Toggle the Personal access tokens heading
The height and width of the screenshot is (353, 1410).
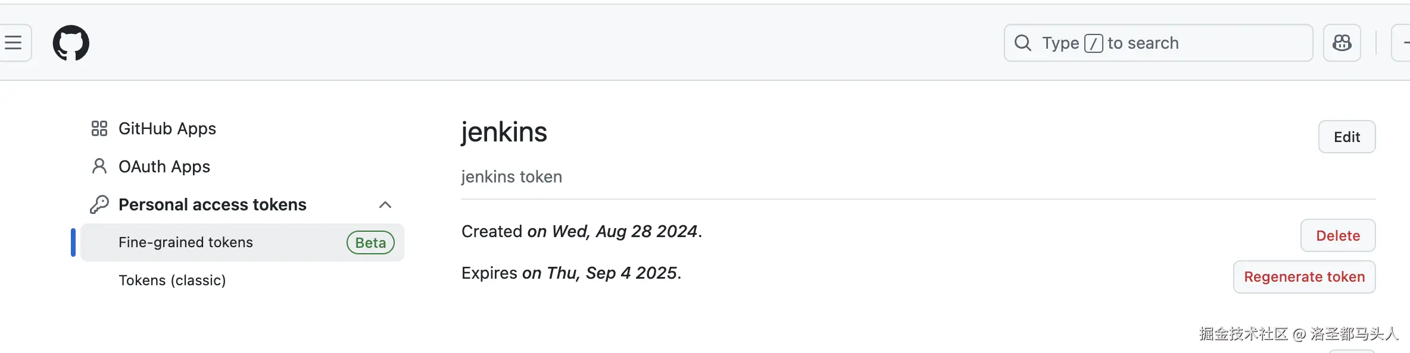(213, 204)
